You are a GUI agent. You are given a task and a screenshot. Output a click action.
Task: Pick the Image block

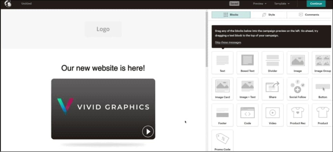point(297,62)
